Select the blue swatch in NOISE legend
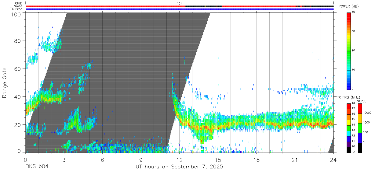The height and width of the screenshot is (173, 375). click(359, 138)
